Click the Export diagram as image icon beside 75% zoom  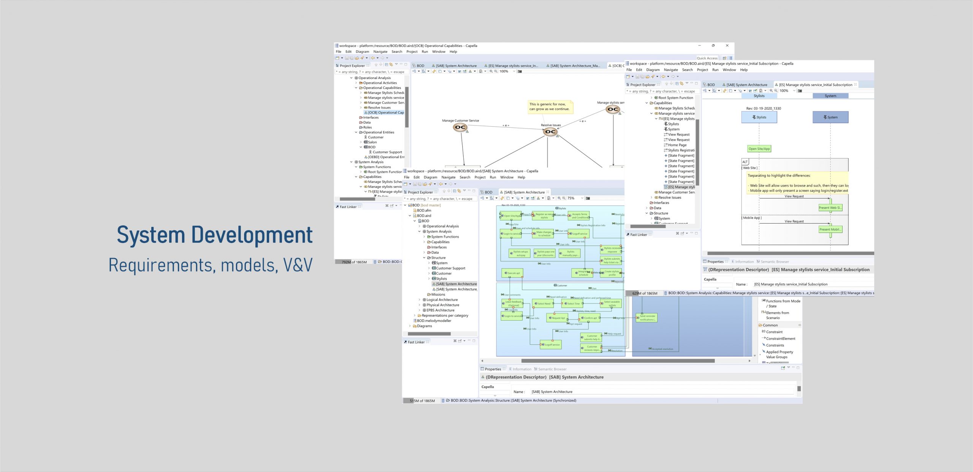pyautogui.click(x=588, y=198)
